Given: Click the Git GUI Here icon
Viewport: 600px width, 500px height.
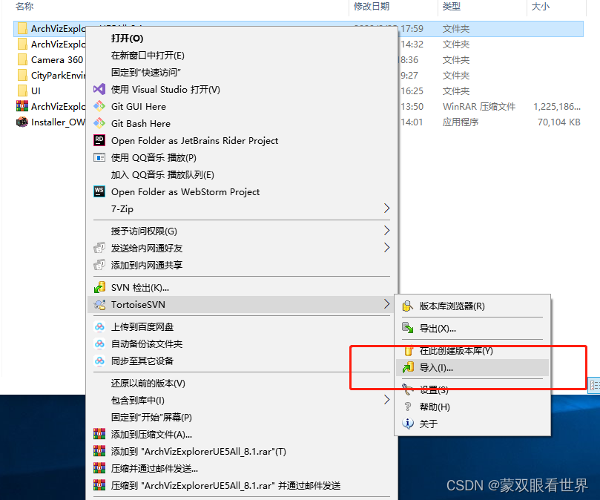Looking at the screenshot, I should pyautogui.click(x=99, y=106).
